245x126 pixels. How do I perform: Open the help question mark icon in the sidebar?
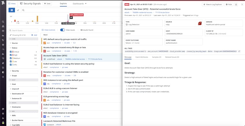pyautogui.click(x=3, y=114)
